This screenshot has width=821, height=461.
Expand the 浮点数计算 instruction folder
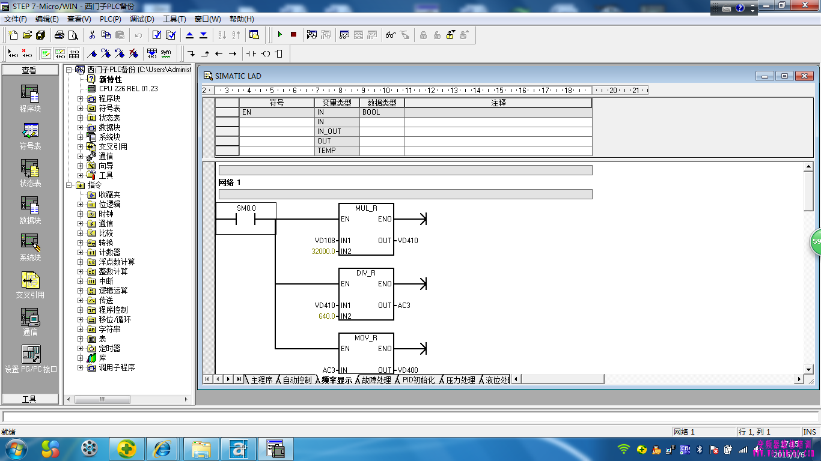81,262
